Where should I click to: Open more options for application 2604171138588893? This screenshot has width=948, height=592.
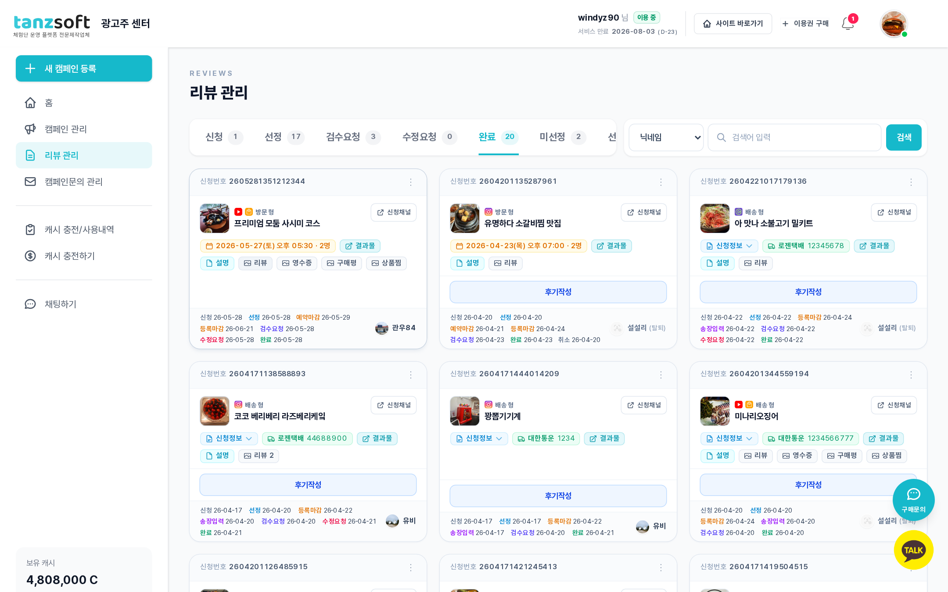411,374
